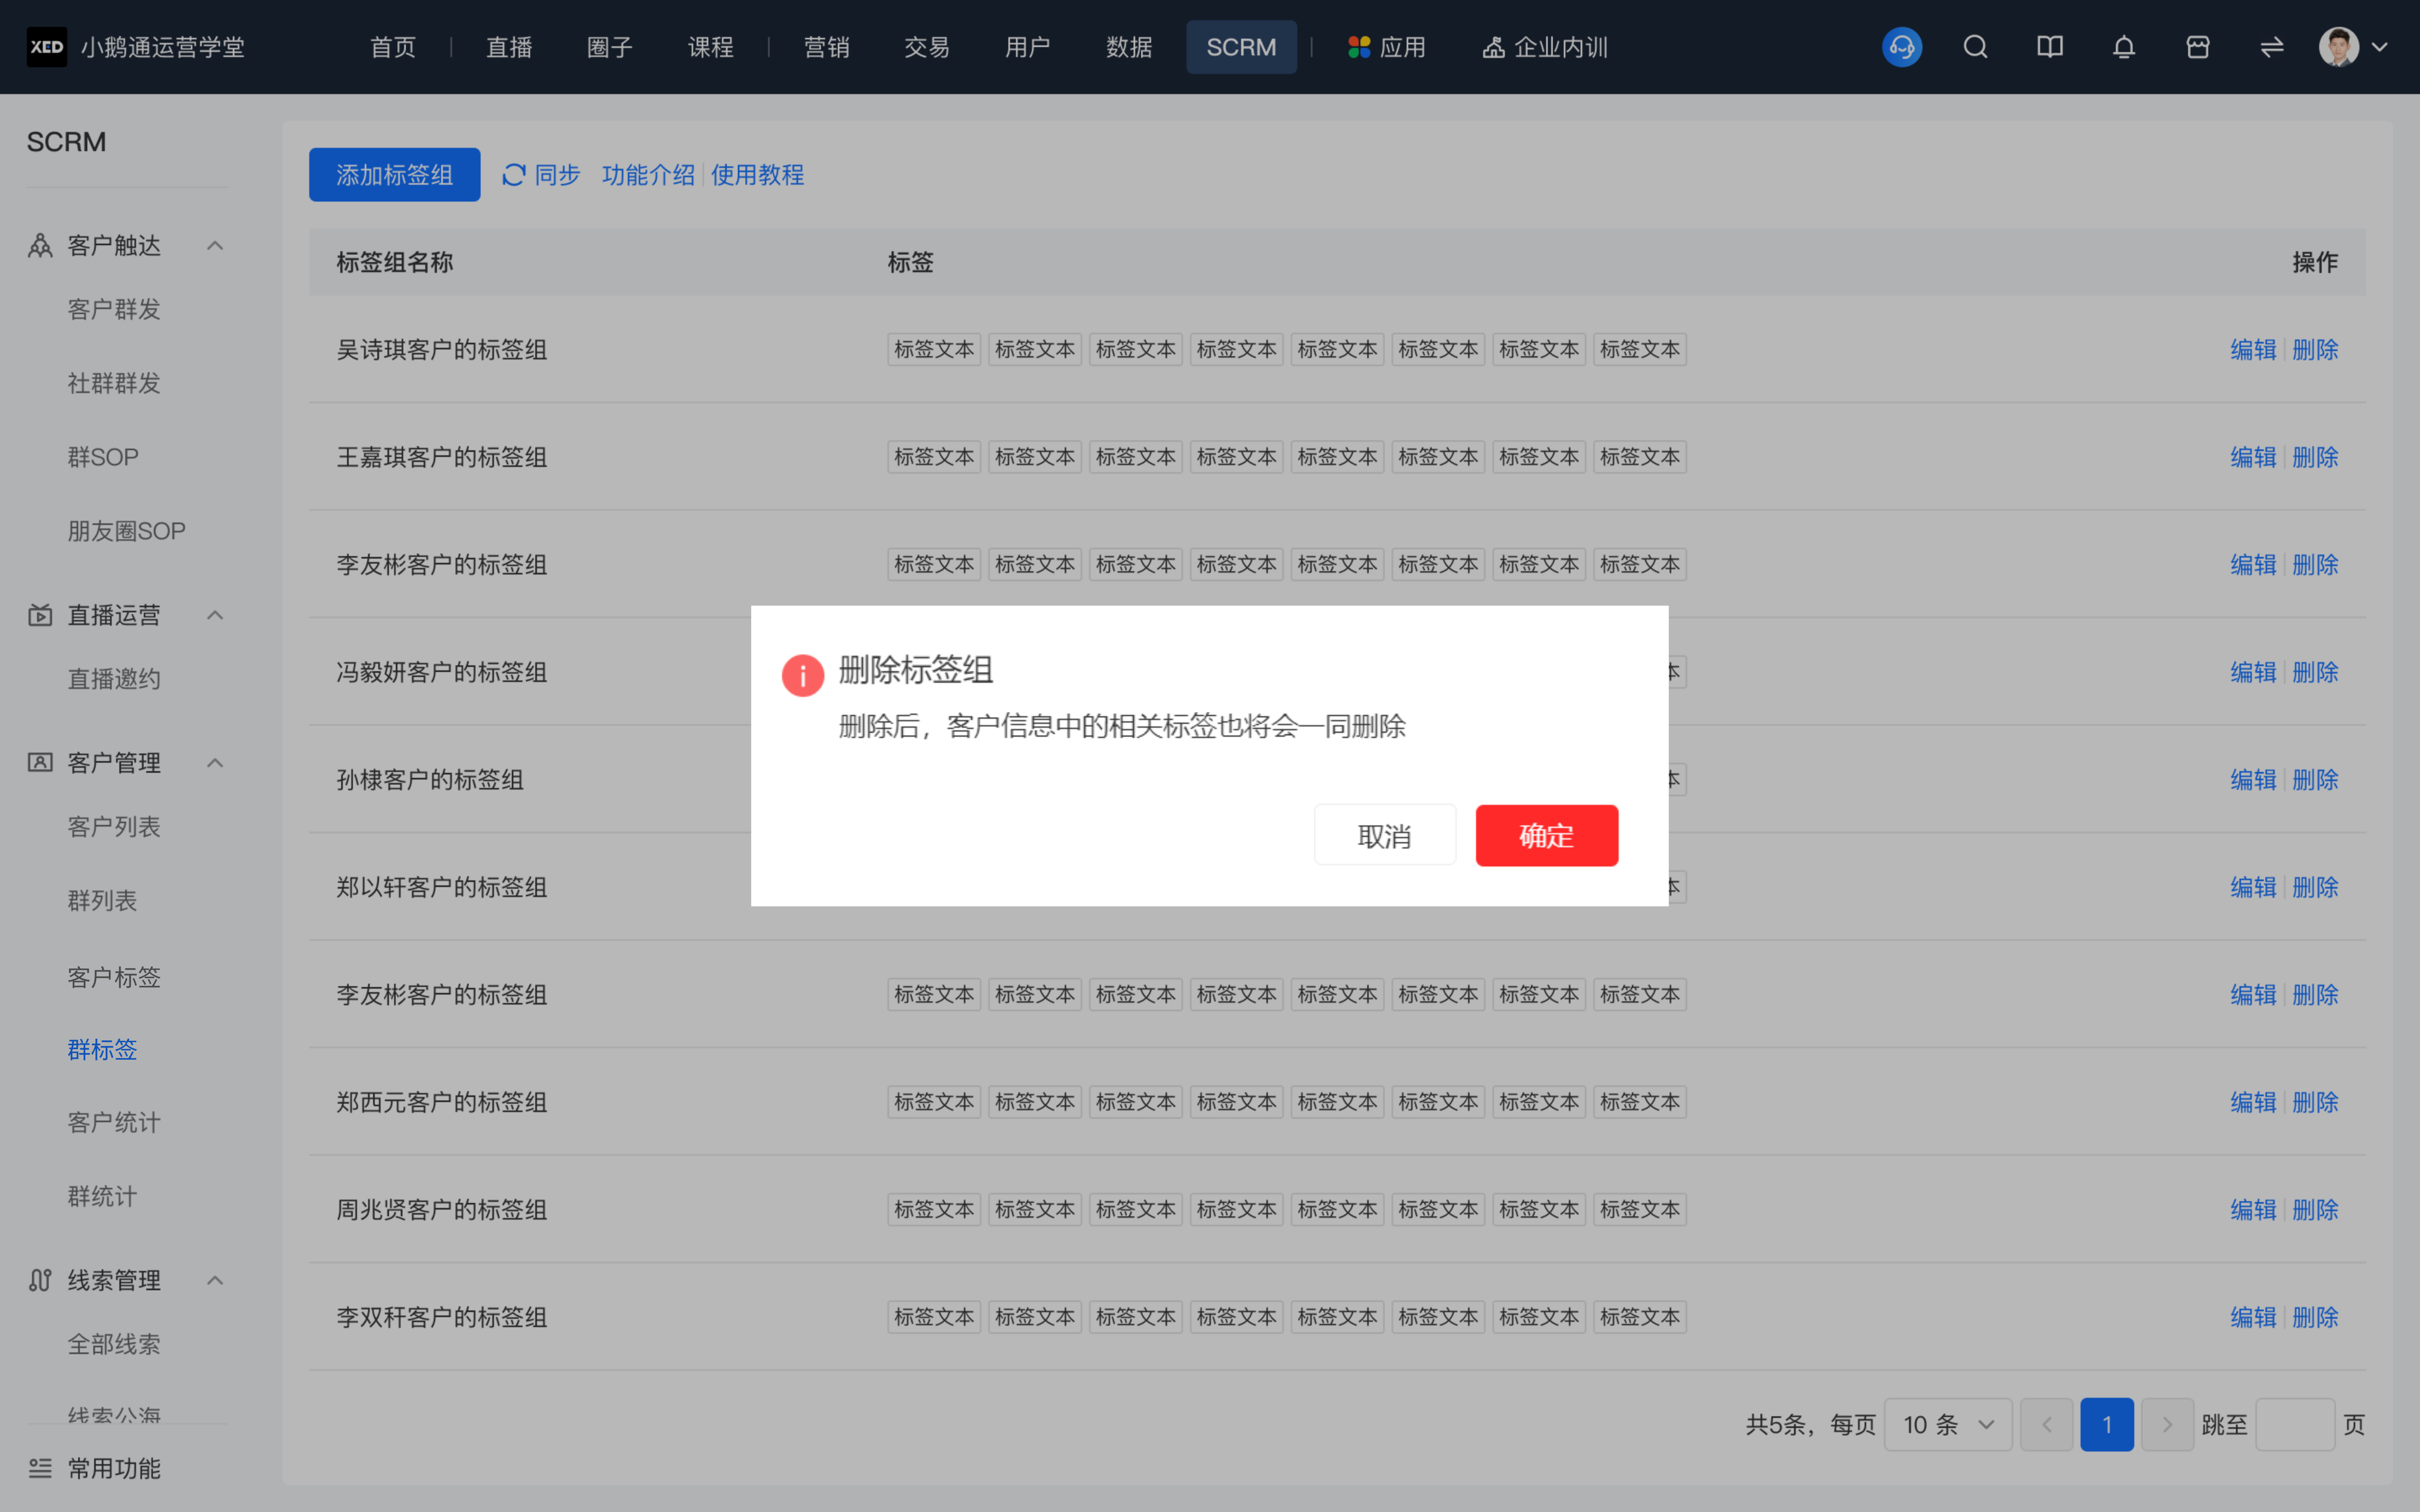Collapse the 直播运营 section
The height and width of the screenshot is (1512, 2420).
[215, 615]
